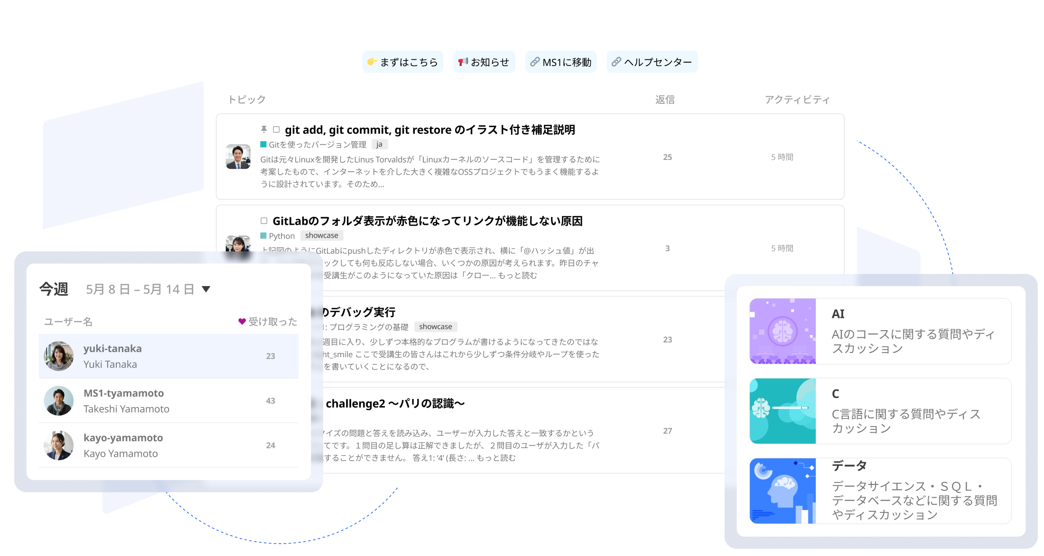Image resolution: width=1044 pixels, height=556 pixels.
Task: Expand もっと読む on the challenge2 topic excerpt
Action: [496, 458]
